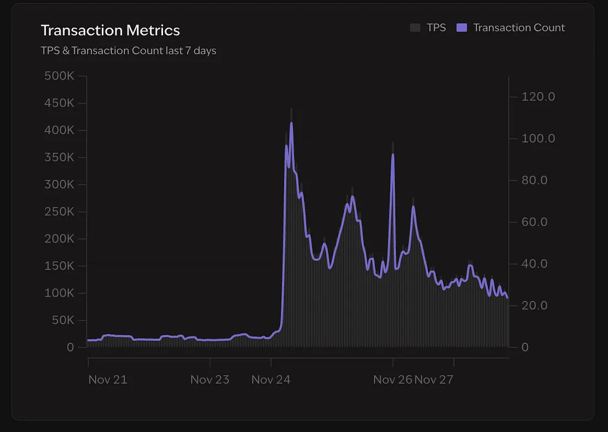The image size is (608, 432).
Task: Select the Nov 23 date label
Action: pos(209,380)
